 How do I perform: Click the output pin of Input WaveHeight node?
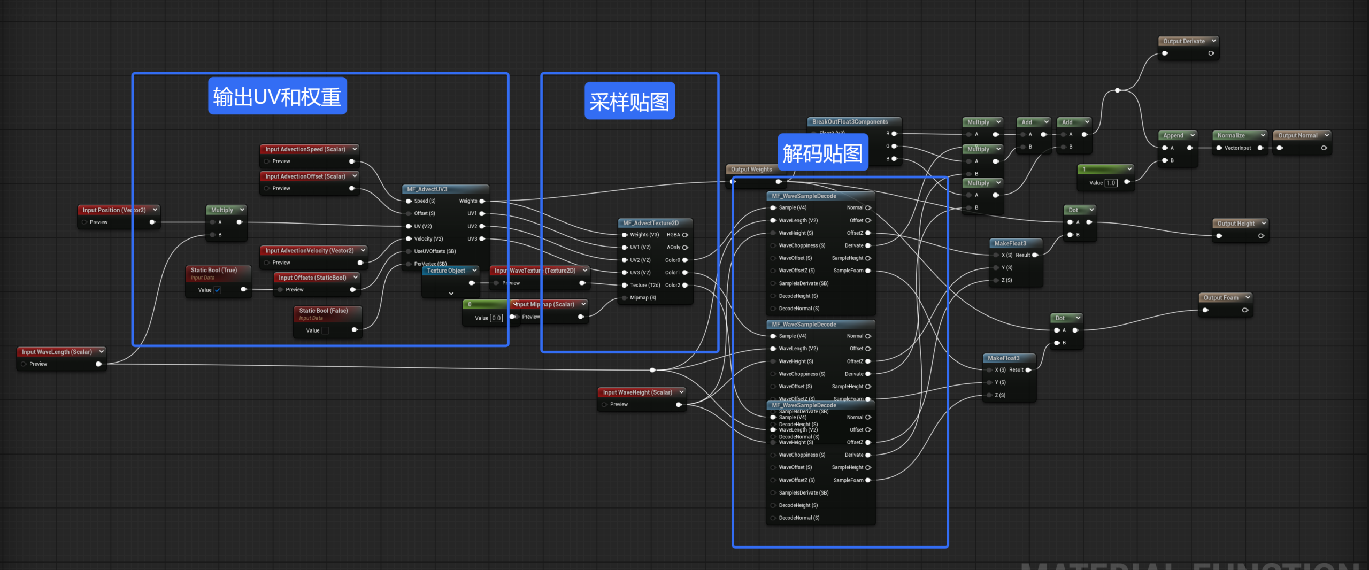(x=678, y=405)
